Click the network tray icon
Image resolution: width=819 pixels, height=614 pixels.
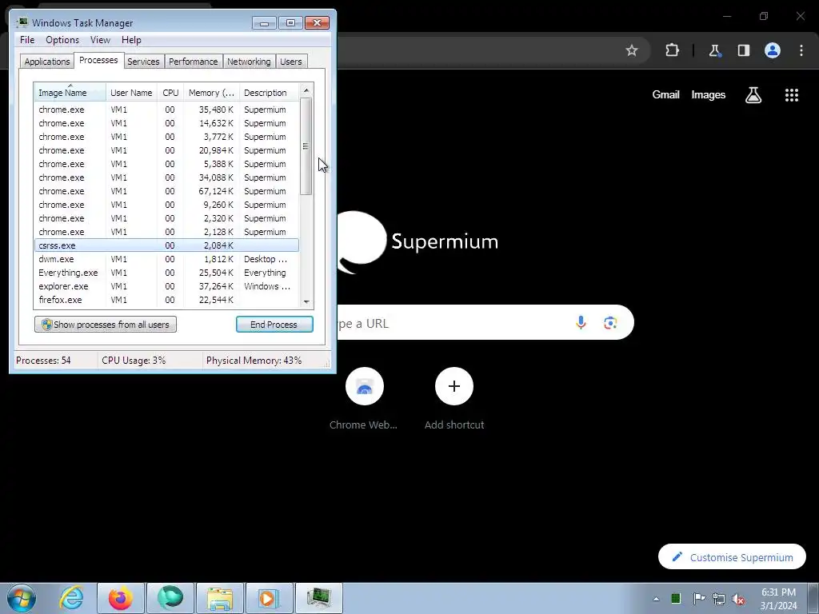tap(719, 599)
